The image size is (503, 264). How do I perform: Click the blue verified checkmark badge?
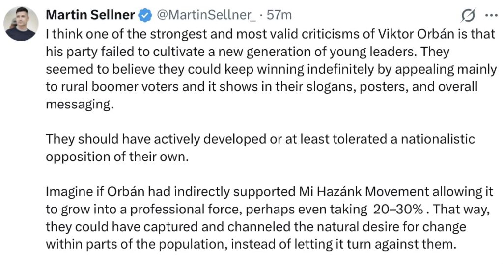pos(144,15)
